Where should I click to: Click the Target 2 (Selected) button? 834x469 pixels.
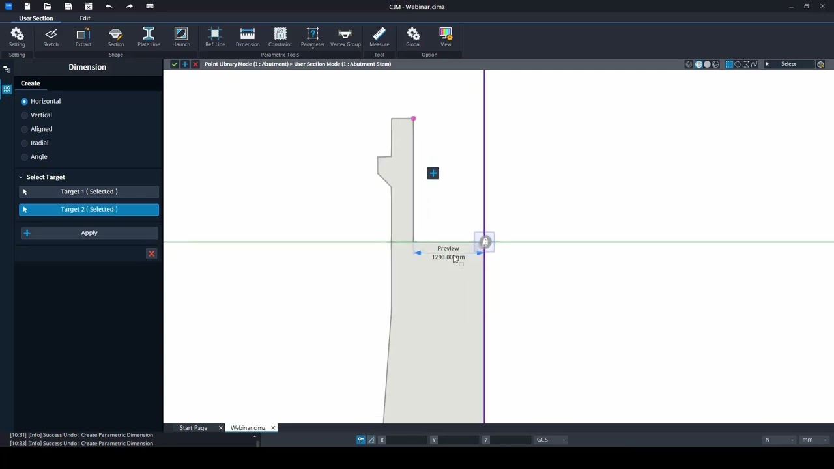click(x=89, y=209)
